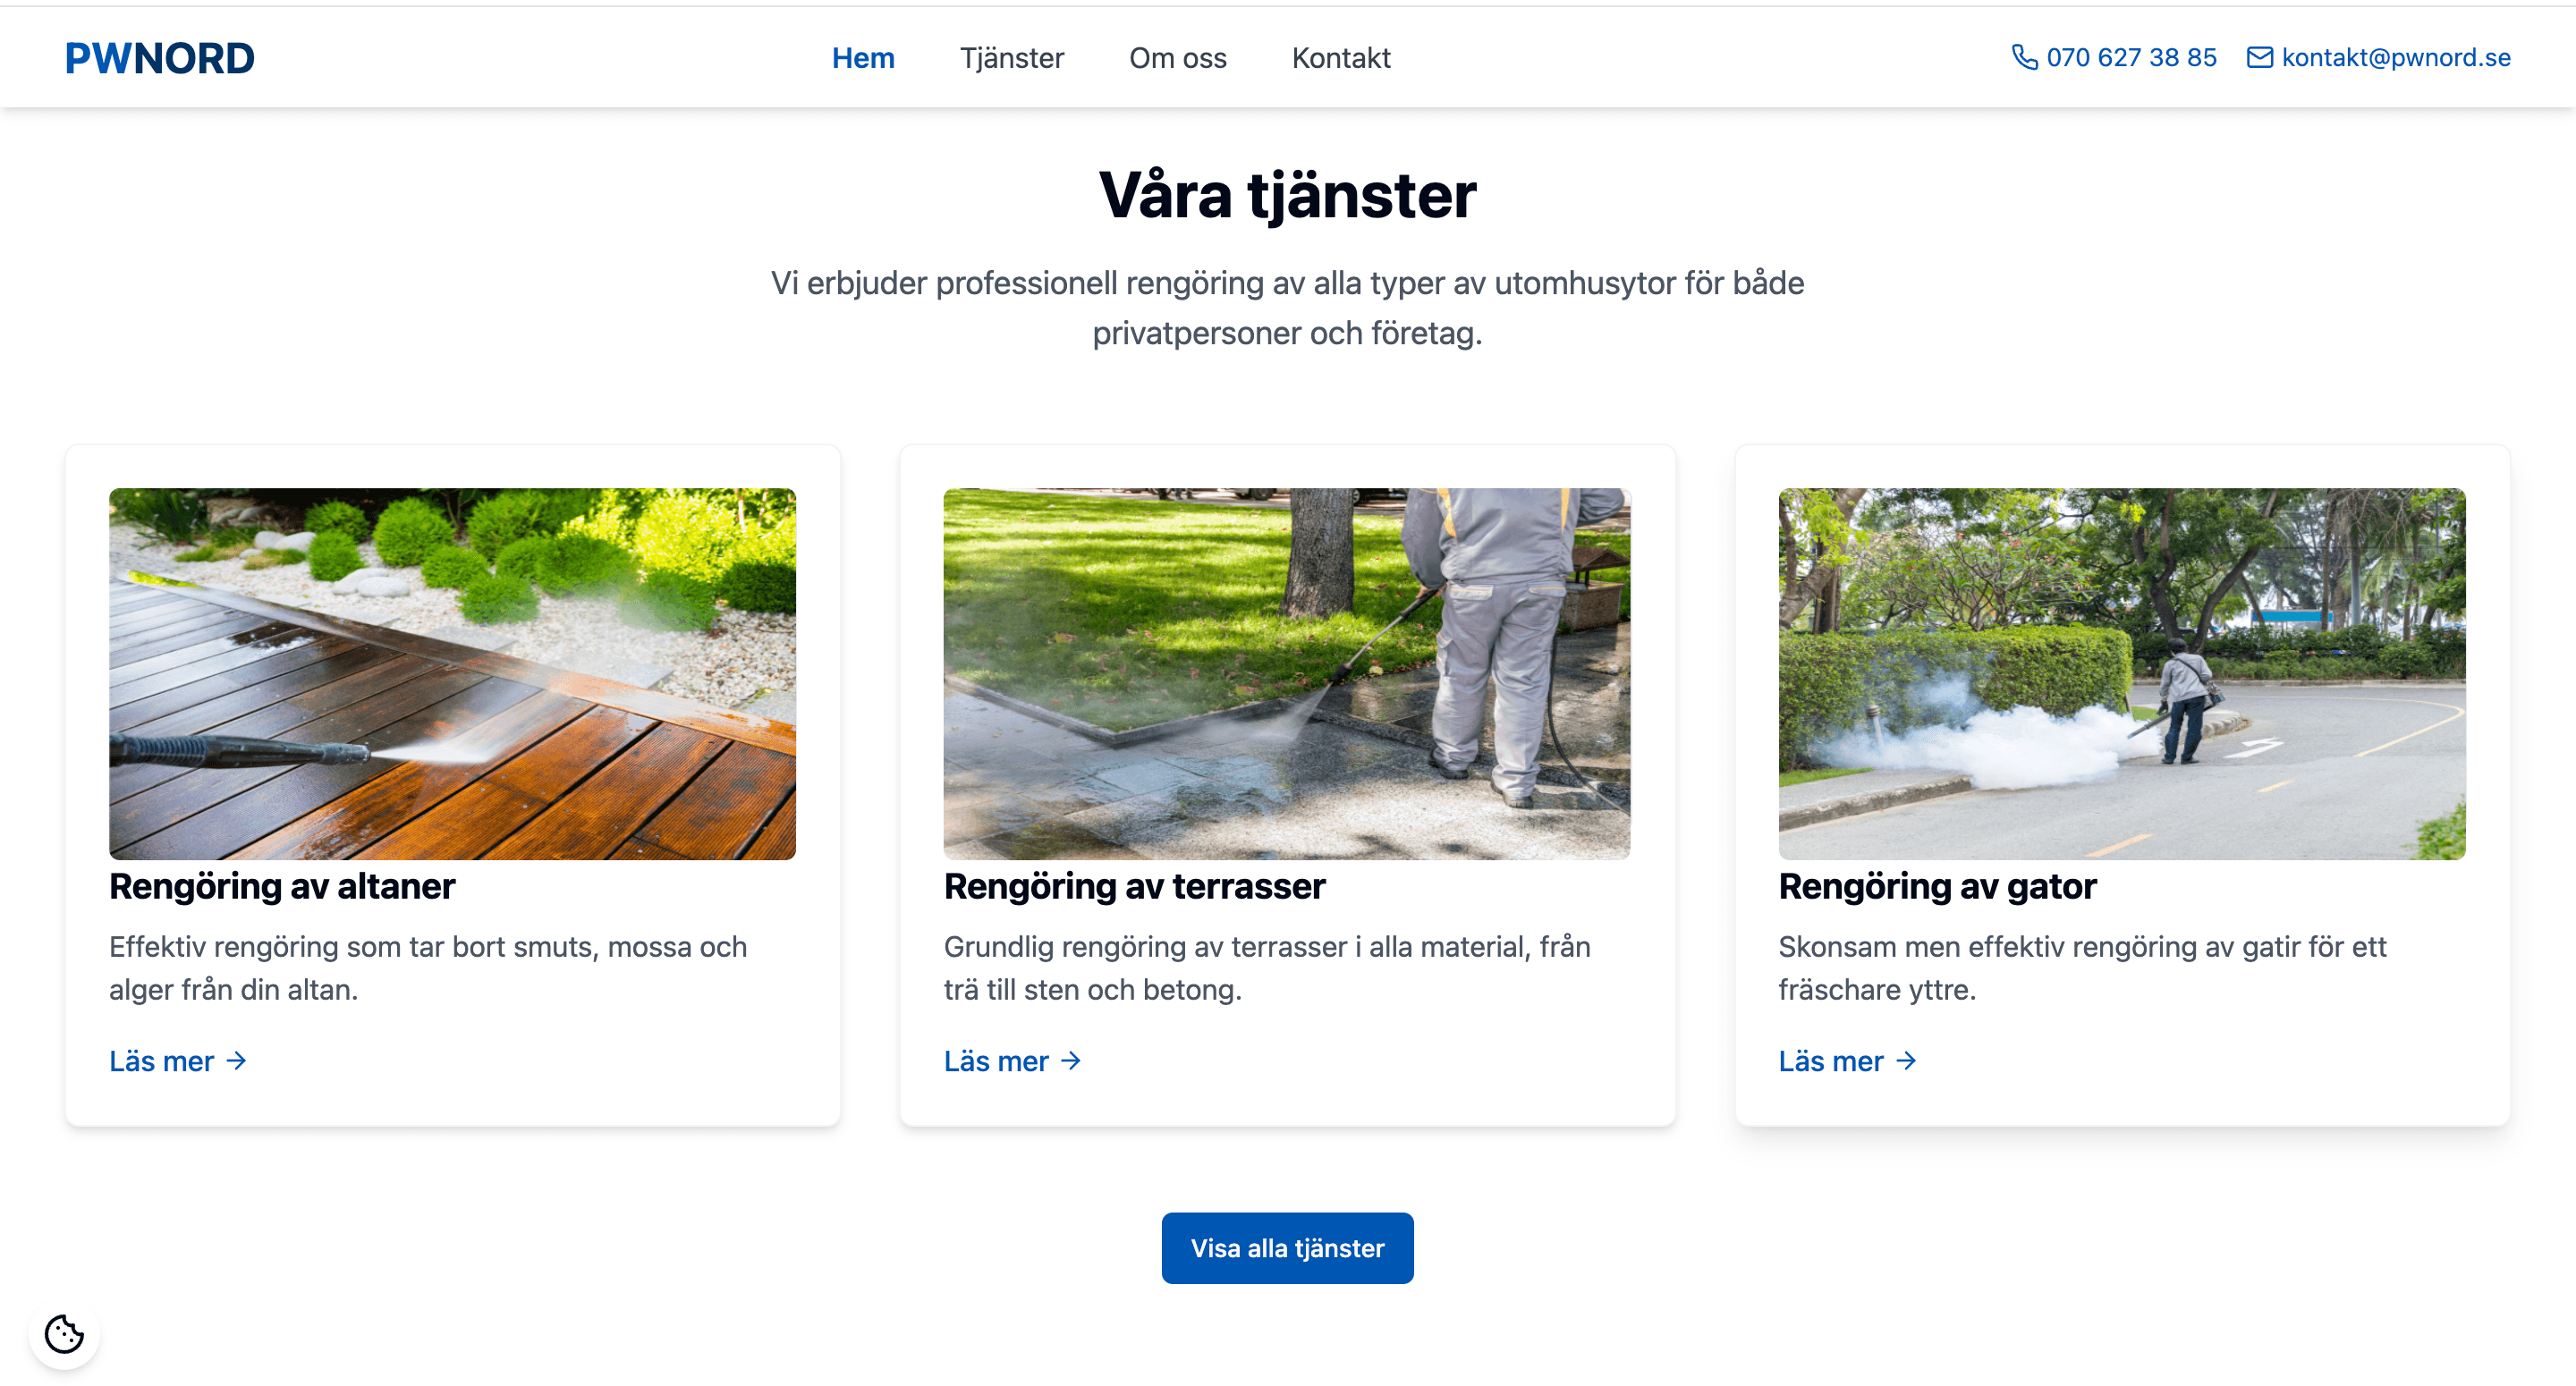Open the wooden deck washing photo
The height and width of the screenshot is (1386, 2576).
[x=452, y=673]
